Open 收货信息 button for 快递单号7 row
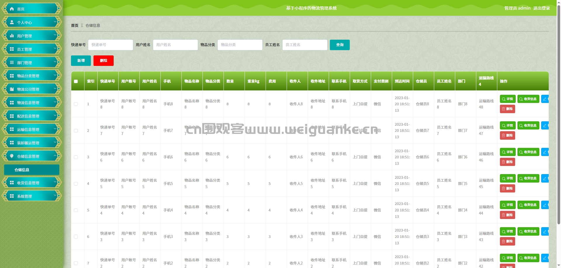561x268 pixels. [528, 126]
